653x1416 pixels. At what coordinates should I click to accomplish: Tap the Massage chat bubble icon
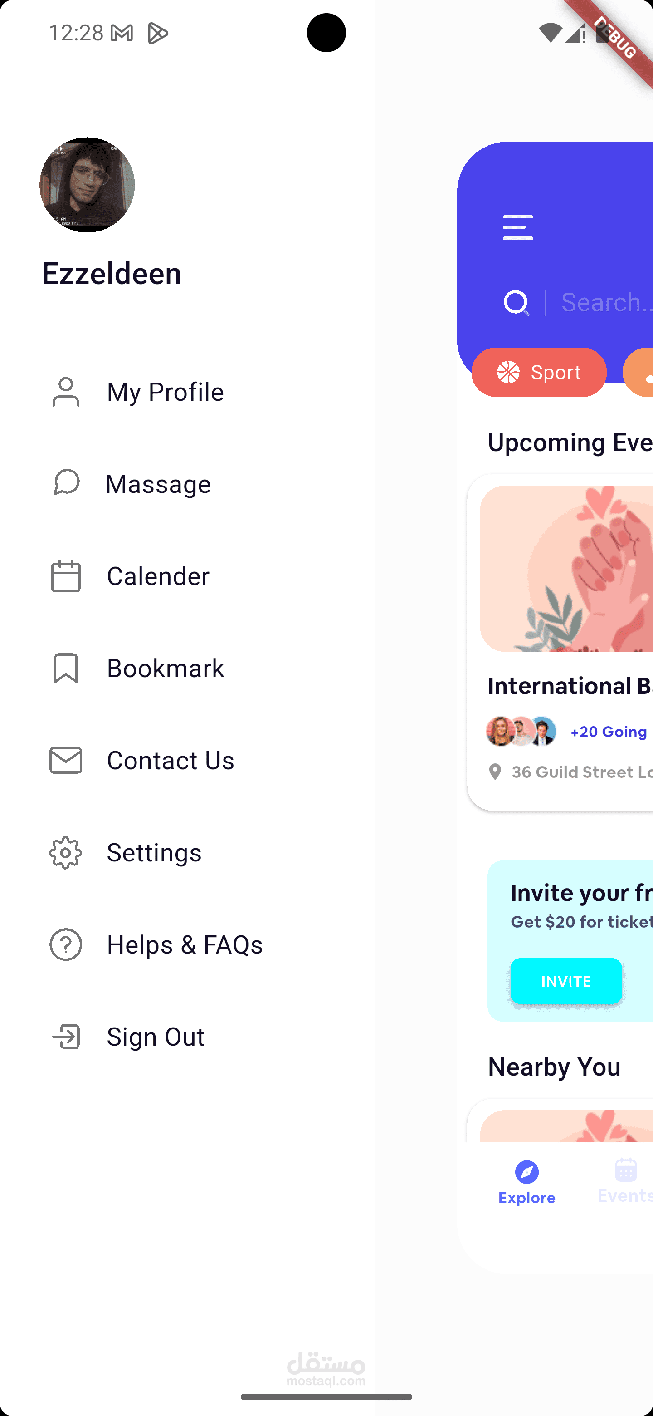pyautogui.click(x=67, y=482)
